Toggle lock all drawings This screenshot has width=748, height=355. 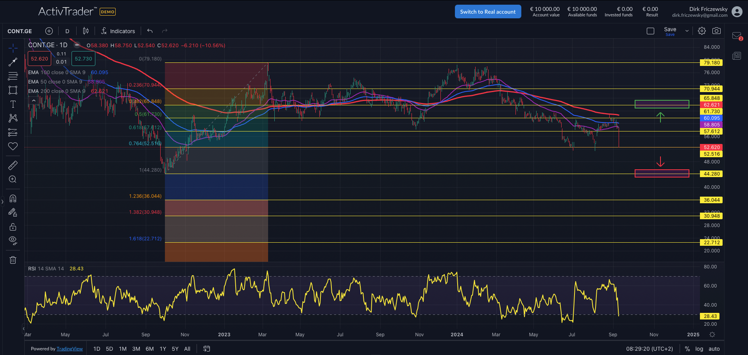point(13,227)
